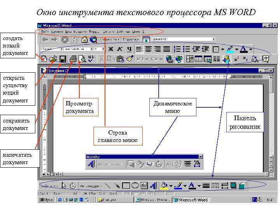
Task: Create a new blank document icon
Action: (44, 59)
